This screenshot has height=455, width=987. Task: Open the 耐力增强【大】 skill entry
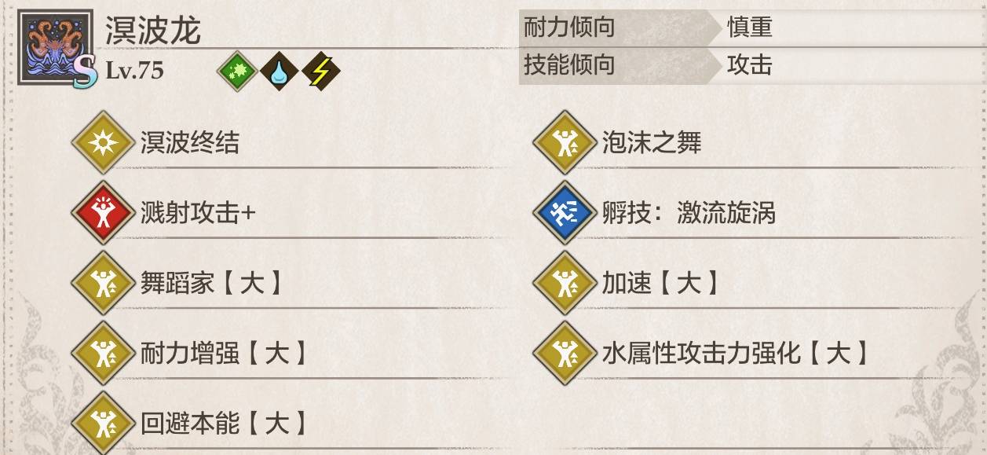click(x=223, y=354)
